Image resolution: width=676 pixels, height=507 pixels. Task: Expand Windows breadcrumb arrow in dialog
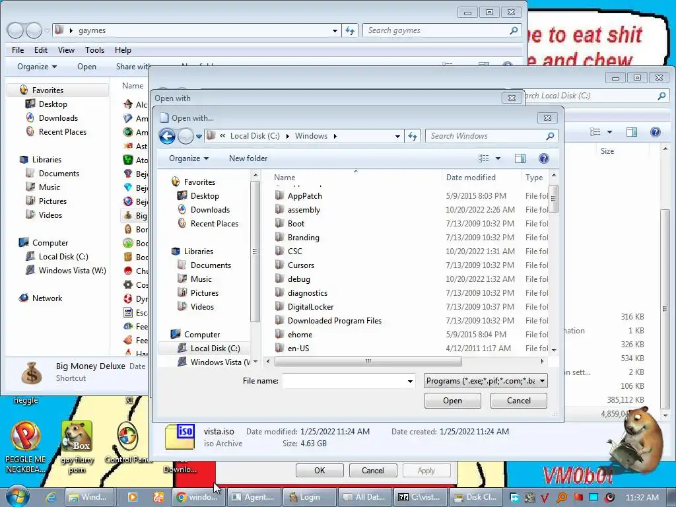335,136
